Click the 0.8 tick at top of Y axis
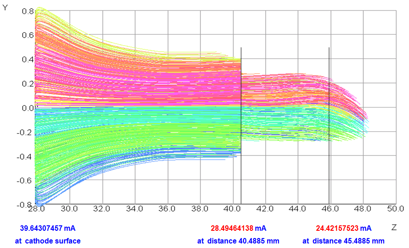The height and width of the screenshot is (248, 409). (28, 11)
